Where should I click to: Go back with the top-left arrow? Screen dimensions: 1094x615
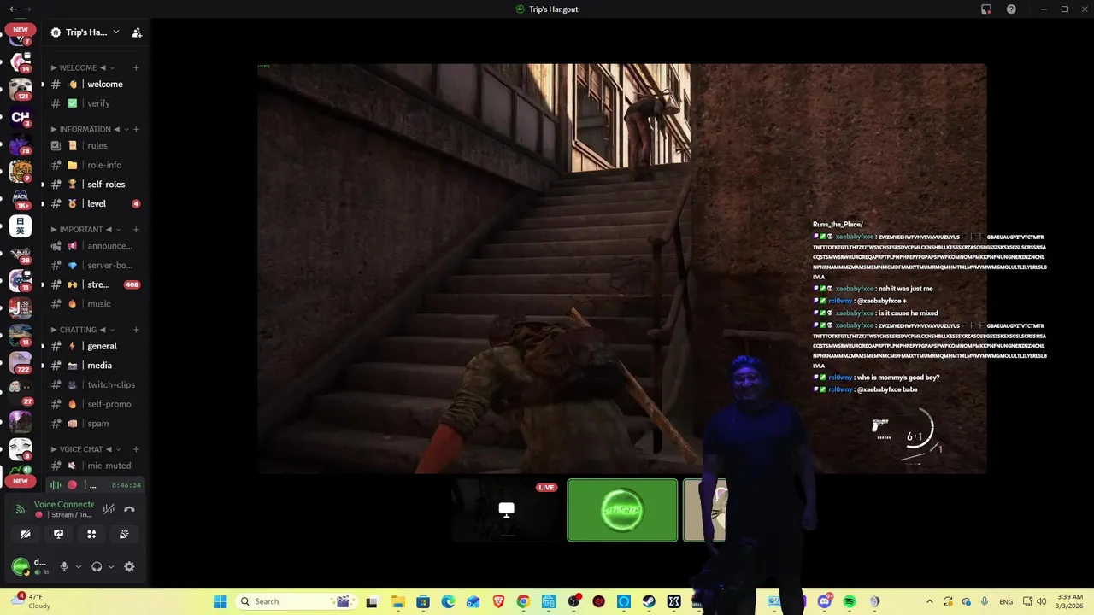click(13, 9)
